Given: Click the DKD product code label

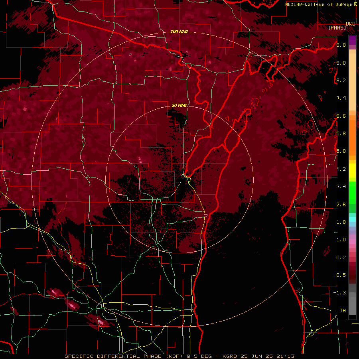Looking at the screenshot, I should coord(351,24).
